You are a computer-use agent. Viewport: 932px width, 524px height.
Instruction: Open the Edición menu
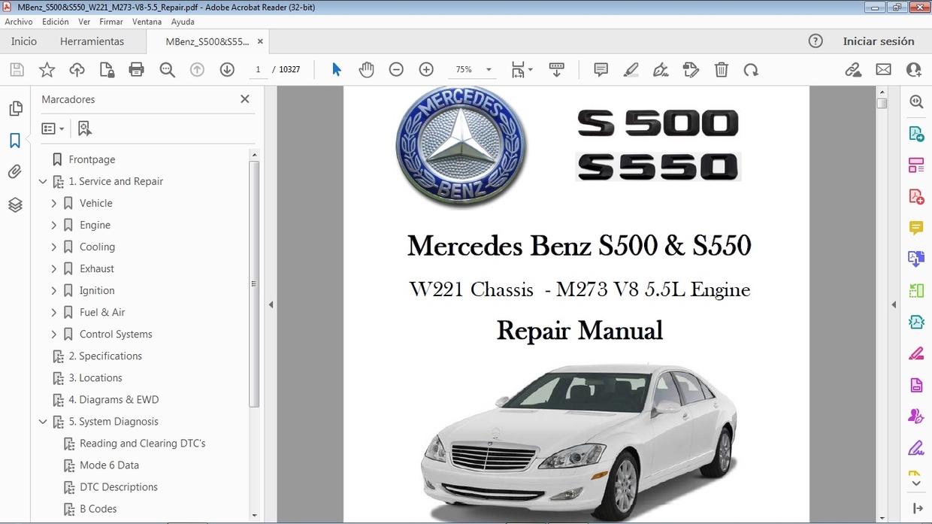(55, 21)
